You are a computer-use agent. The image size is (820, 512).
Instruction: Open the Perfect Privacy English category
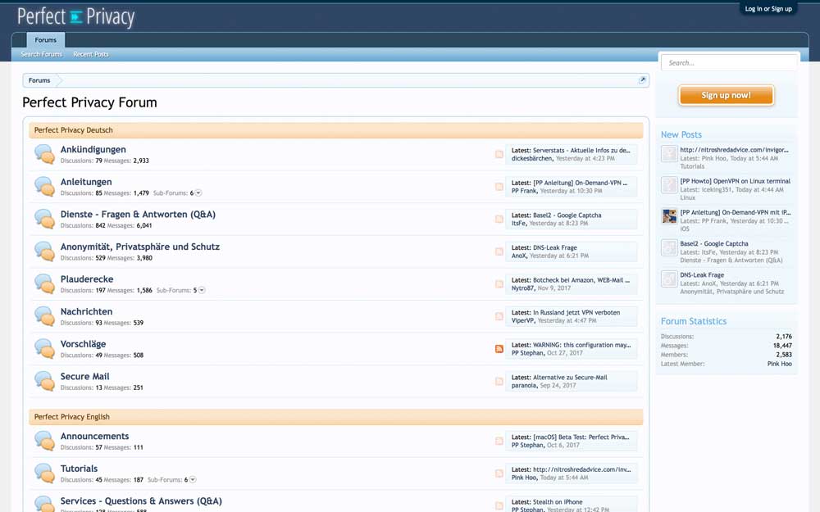71,417
